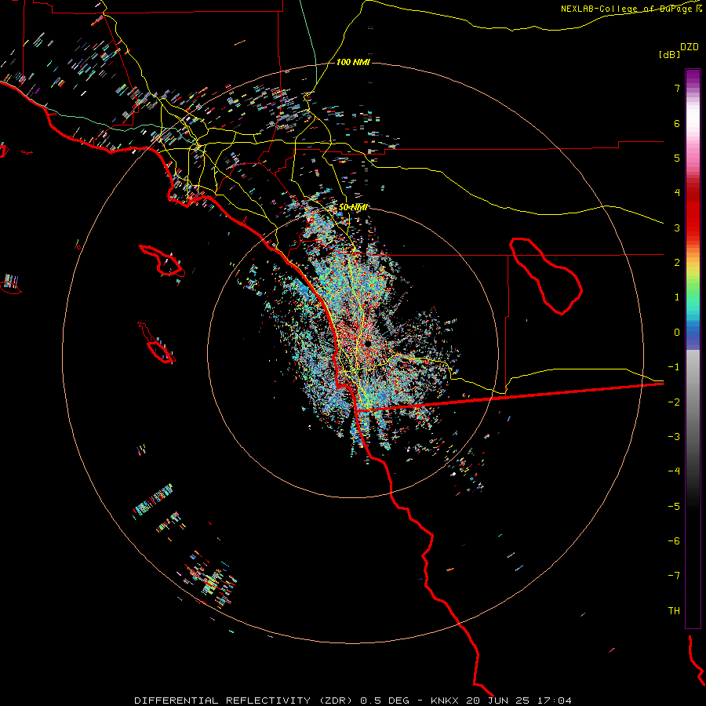Click the bottom caption 'DIFFERENTIAL REFLECTIVITY (ZDR) 0.5 DEG - KNKX'
The height and width of the screenshot is (706, 706).
(297, 701)
